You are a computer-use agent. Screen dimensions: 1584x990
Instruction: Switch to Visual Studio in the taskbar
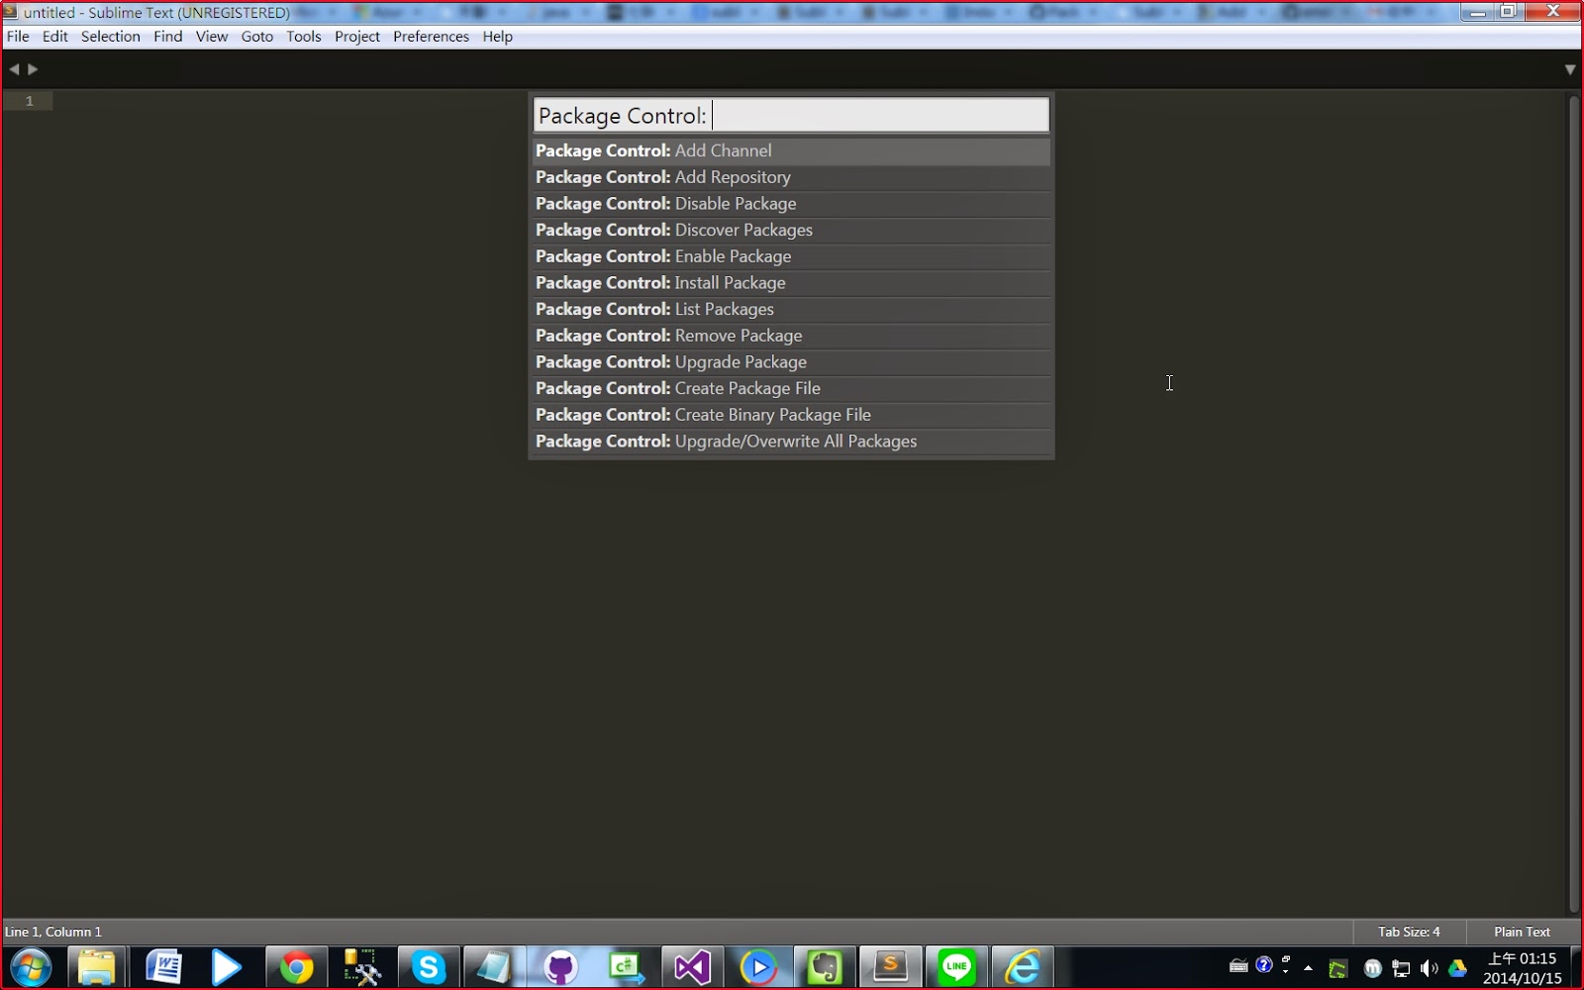pos(692,967)
